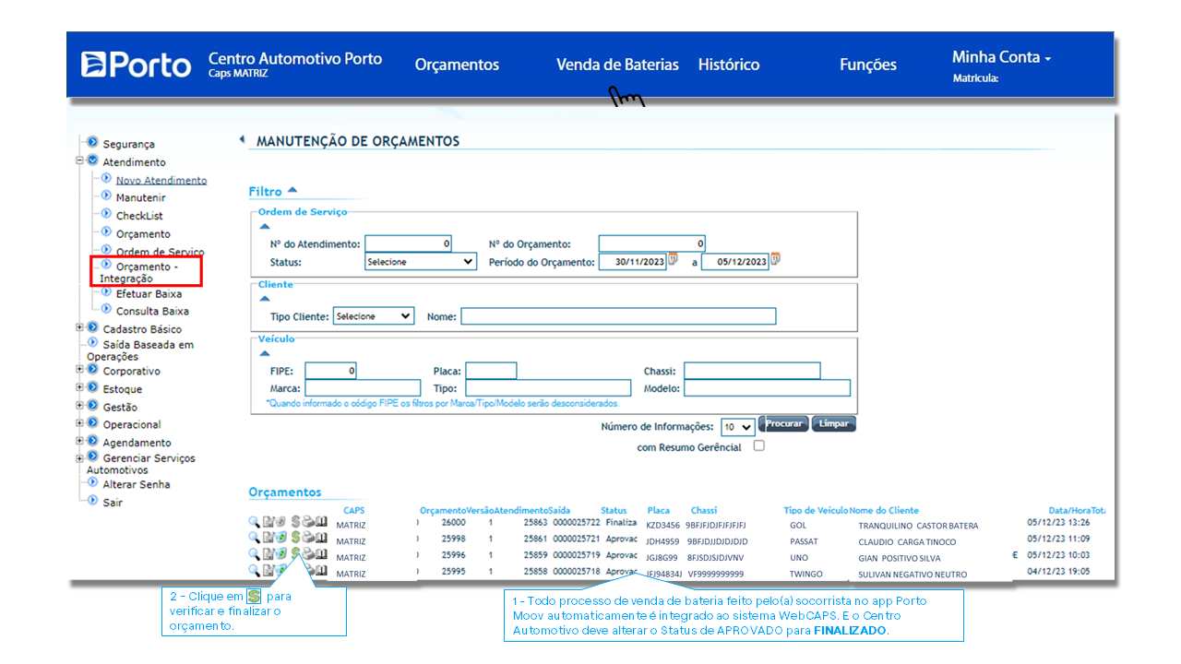Image resolution: width=1181 pixels, height=664 pixels.
Task: Click the printer icon in the 26000 row
Action: [x=308, y=521]
